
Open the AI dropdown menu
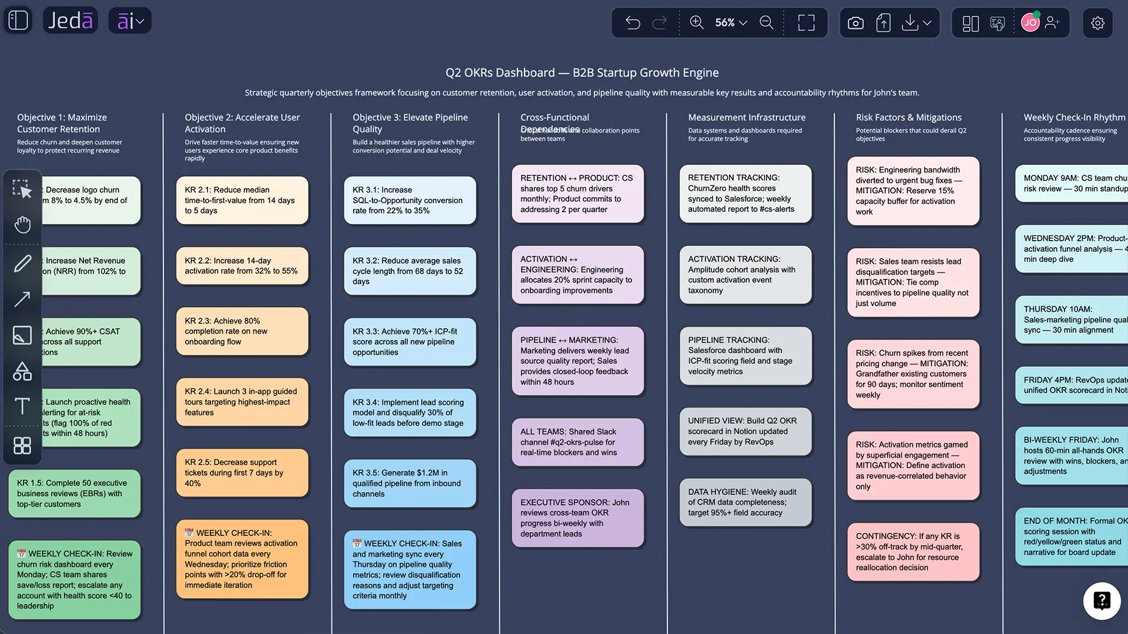tap(130, 21)
